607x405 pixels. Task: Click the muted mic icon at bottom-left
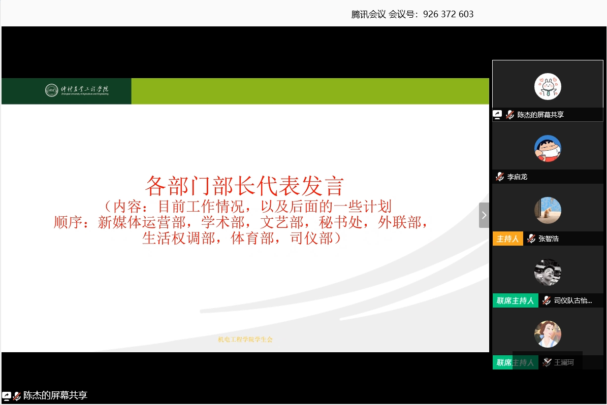tap(17, 396)
